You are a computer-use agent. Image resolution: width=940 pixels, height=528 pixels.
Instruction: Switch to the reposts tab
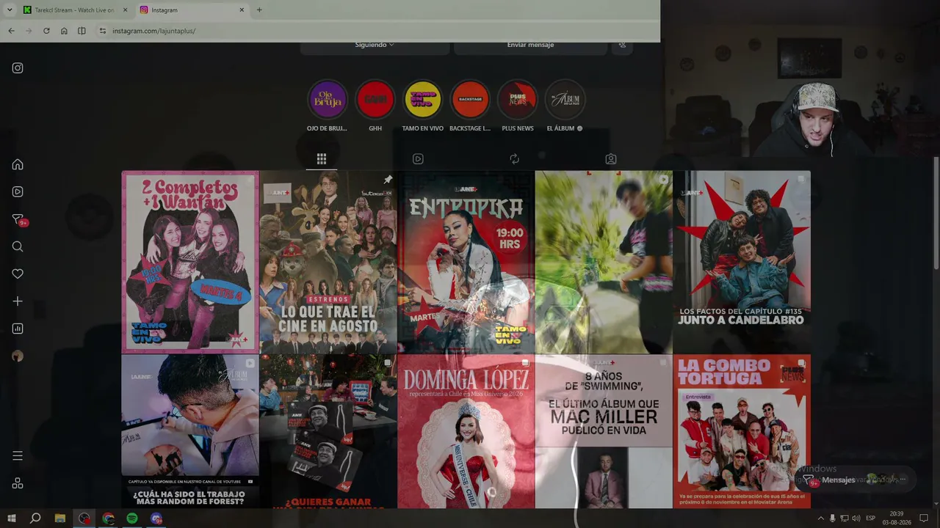pyautogui.click(x=514, y=158)
